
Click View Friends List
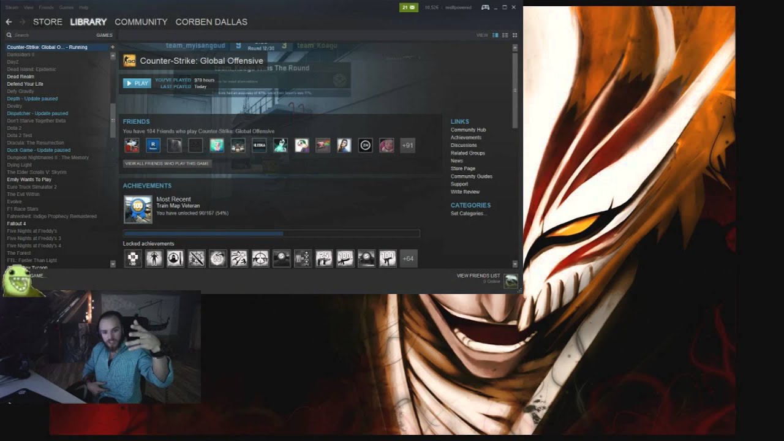click(478, 276)
